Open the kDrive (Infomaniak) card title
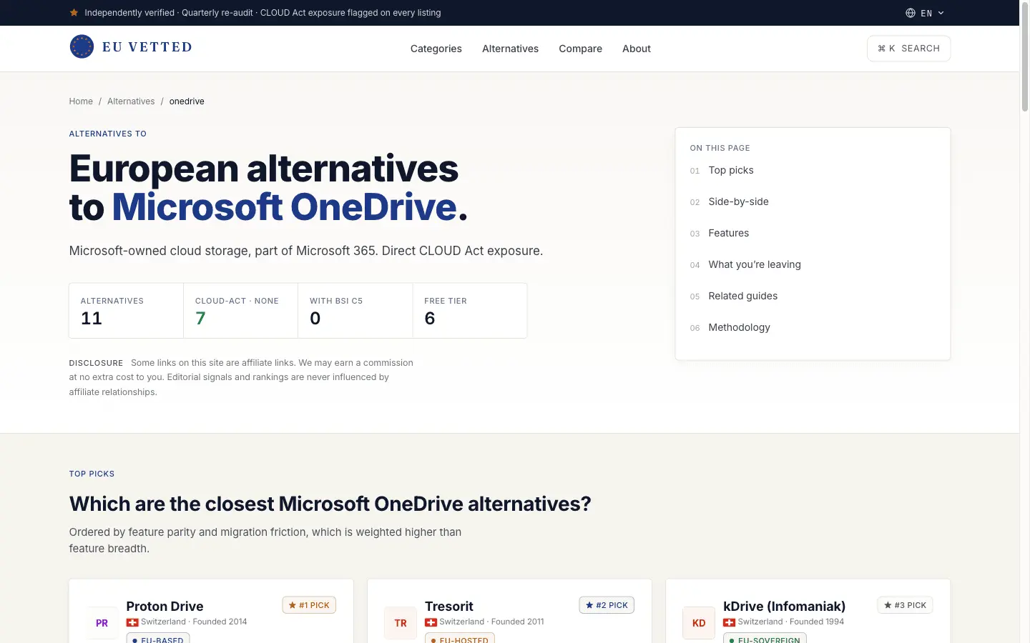 tap(785, 606)
